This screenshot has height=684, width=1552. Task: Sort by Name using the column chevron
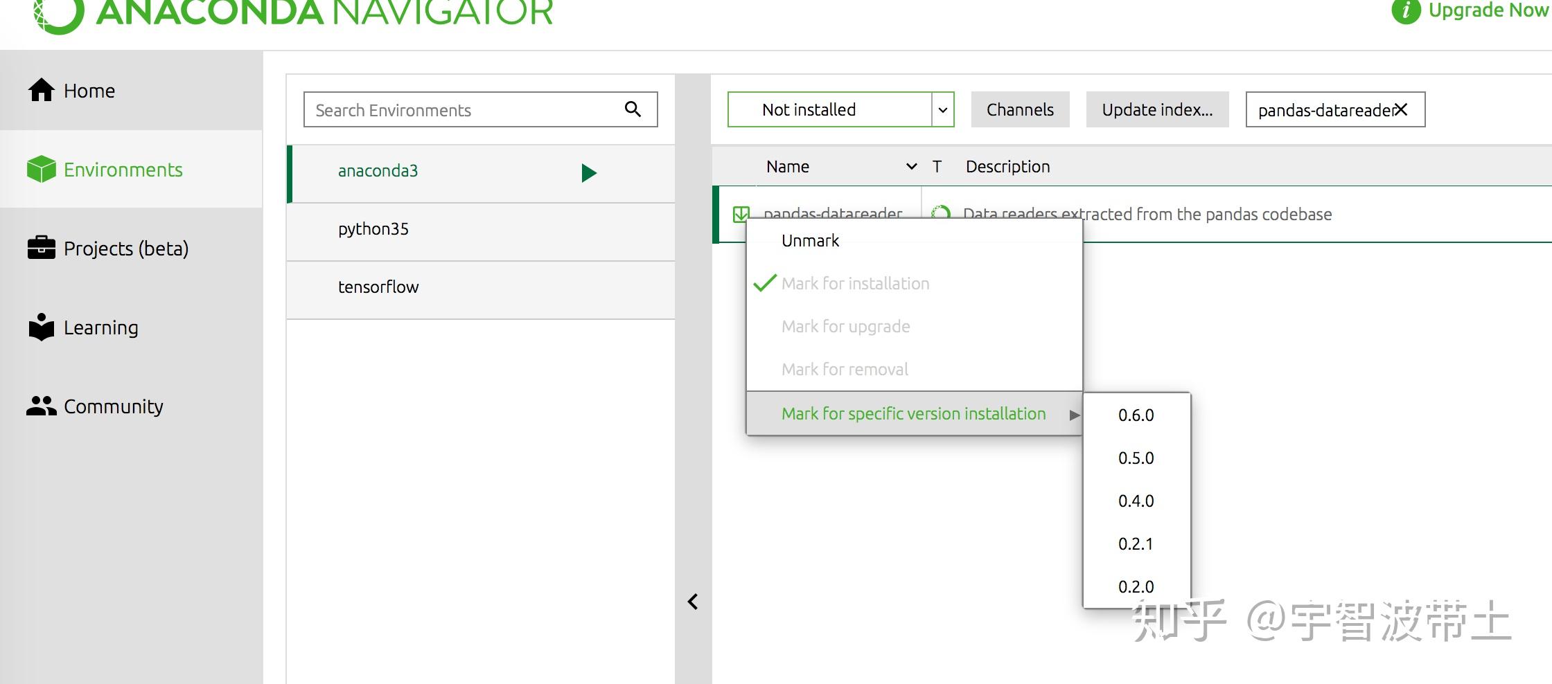912,167
